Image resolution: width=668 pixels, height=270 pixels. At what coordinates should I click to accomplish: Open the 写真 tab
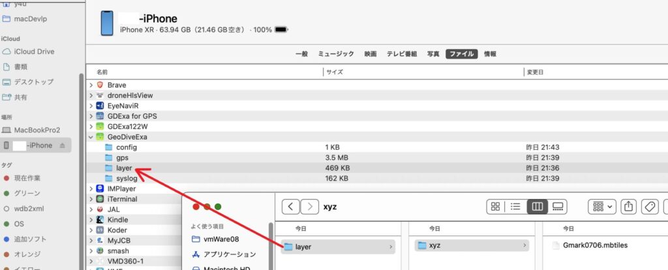(433, 54)
